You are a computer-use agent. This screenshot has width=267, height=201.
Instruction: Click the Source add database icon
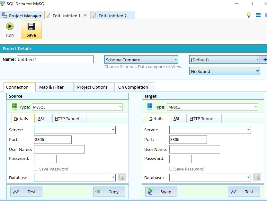(121, 177)
